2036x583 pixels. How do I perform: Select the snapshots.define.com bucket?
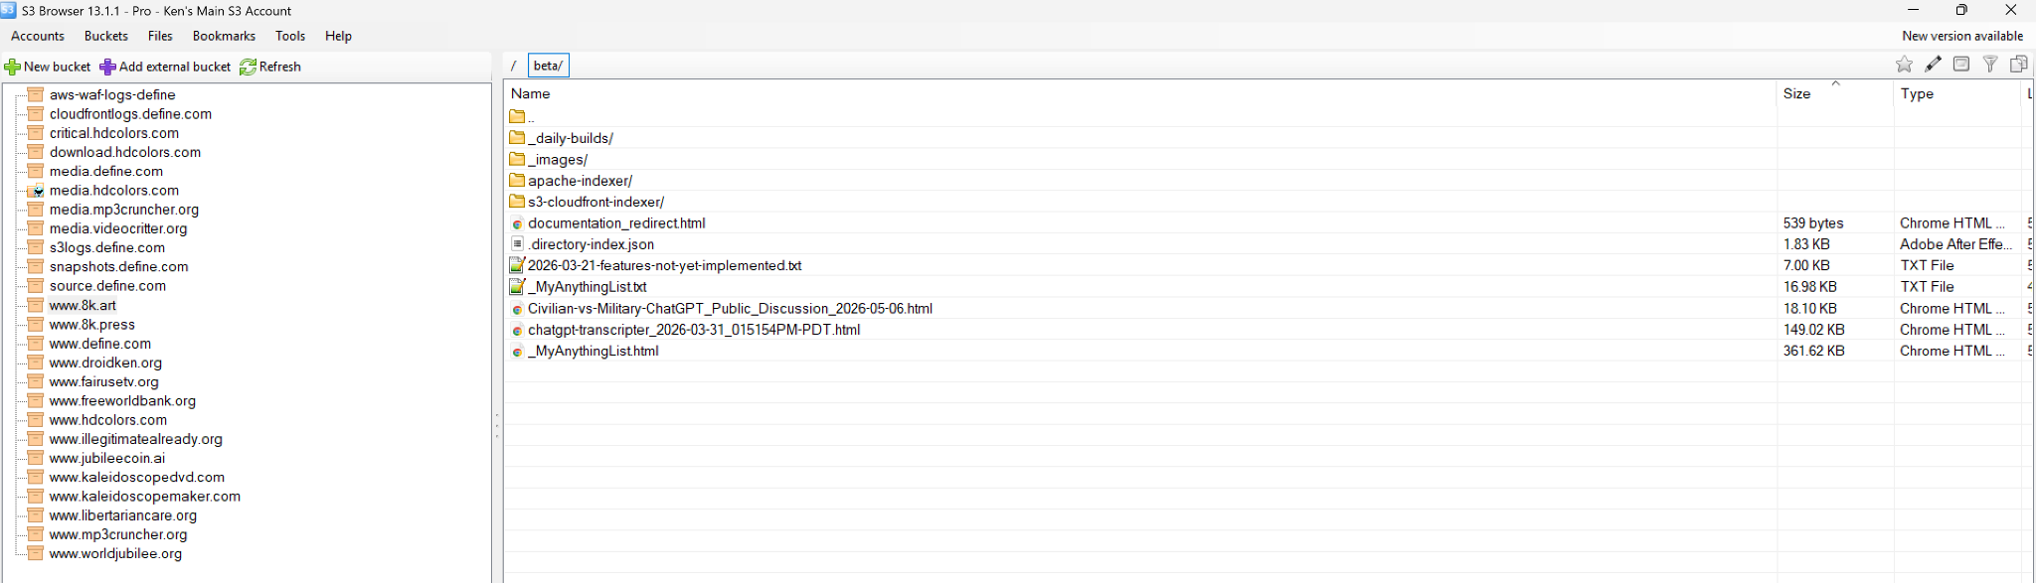[x=118, y=266]
